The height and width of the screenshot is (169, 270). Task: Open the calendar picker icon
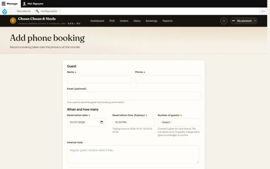[x=102, y=122]
